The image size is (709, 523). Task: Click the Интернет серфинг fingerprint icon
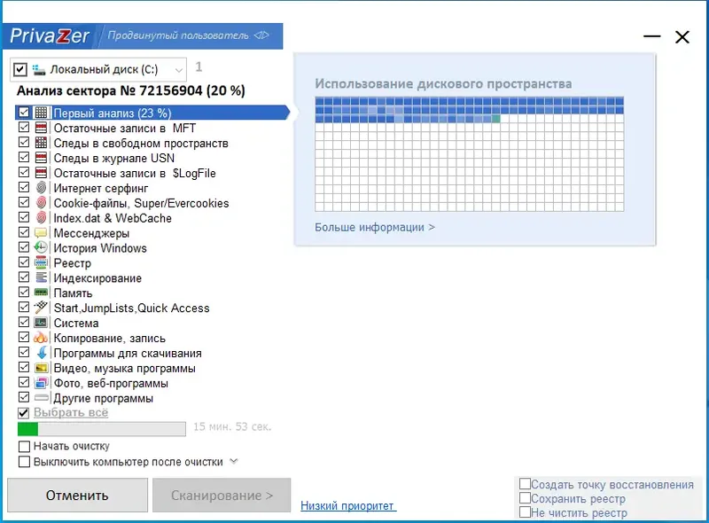click(x=41, y=188)
